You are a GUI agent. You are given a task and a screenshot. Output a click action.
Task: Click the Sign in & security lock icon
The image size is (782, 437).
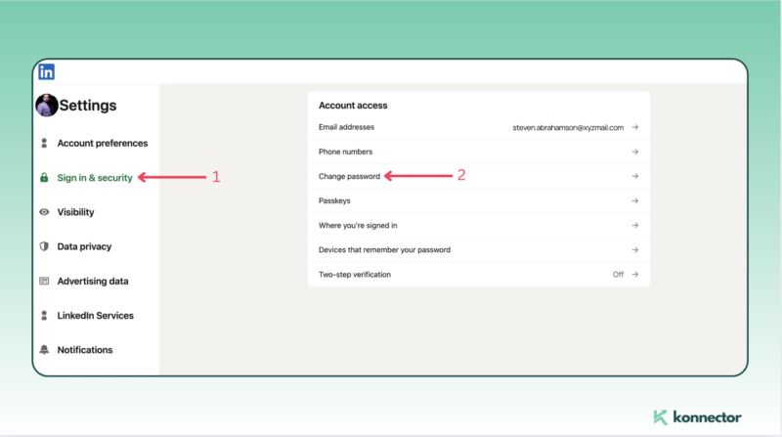(x=44, y=178)
